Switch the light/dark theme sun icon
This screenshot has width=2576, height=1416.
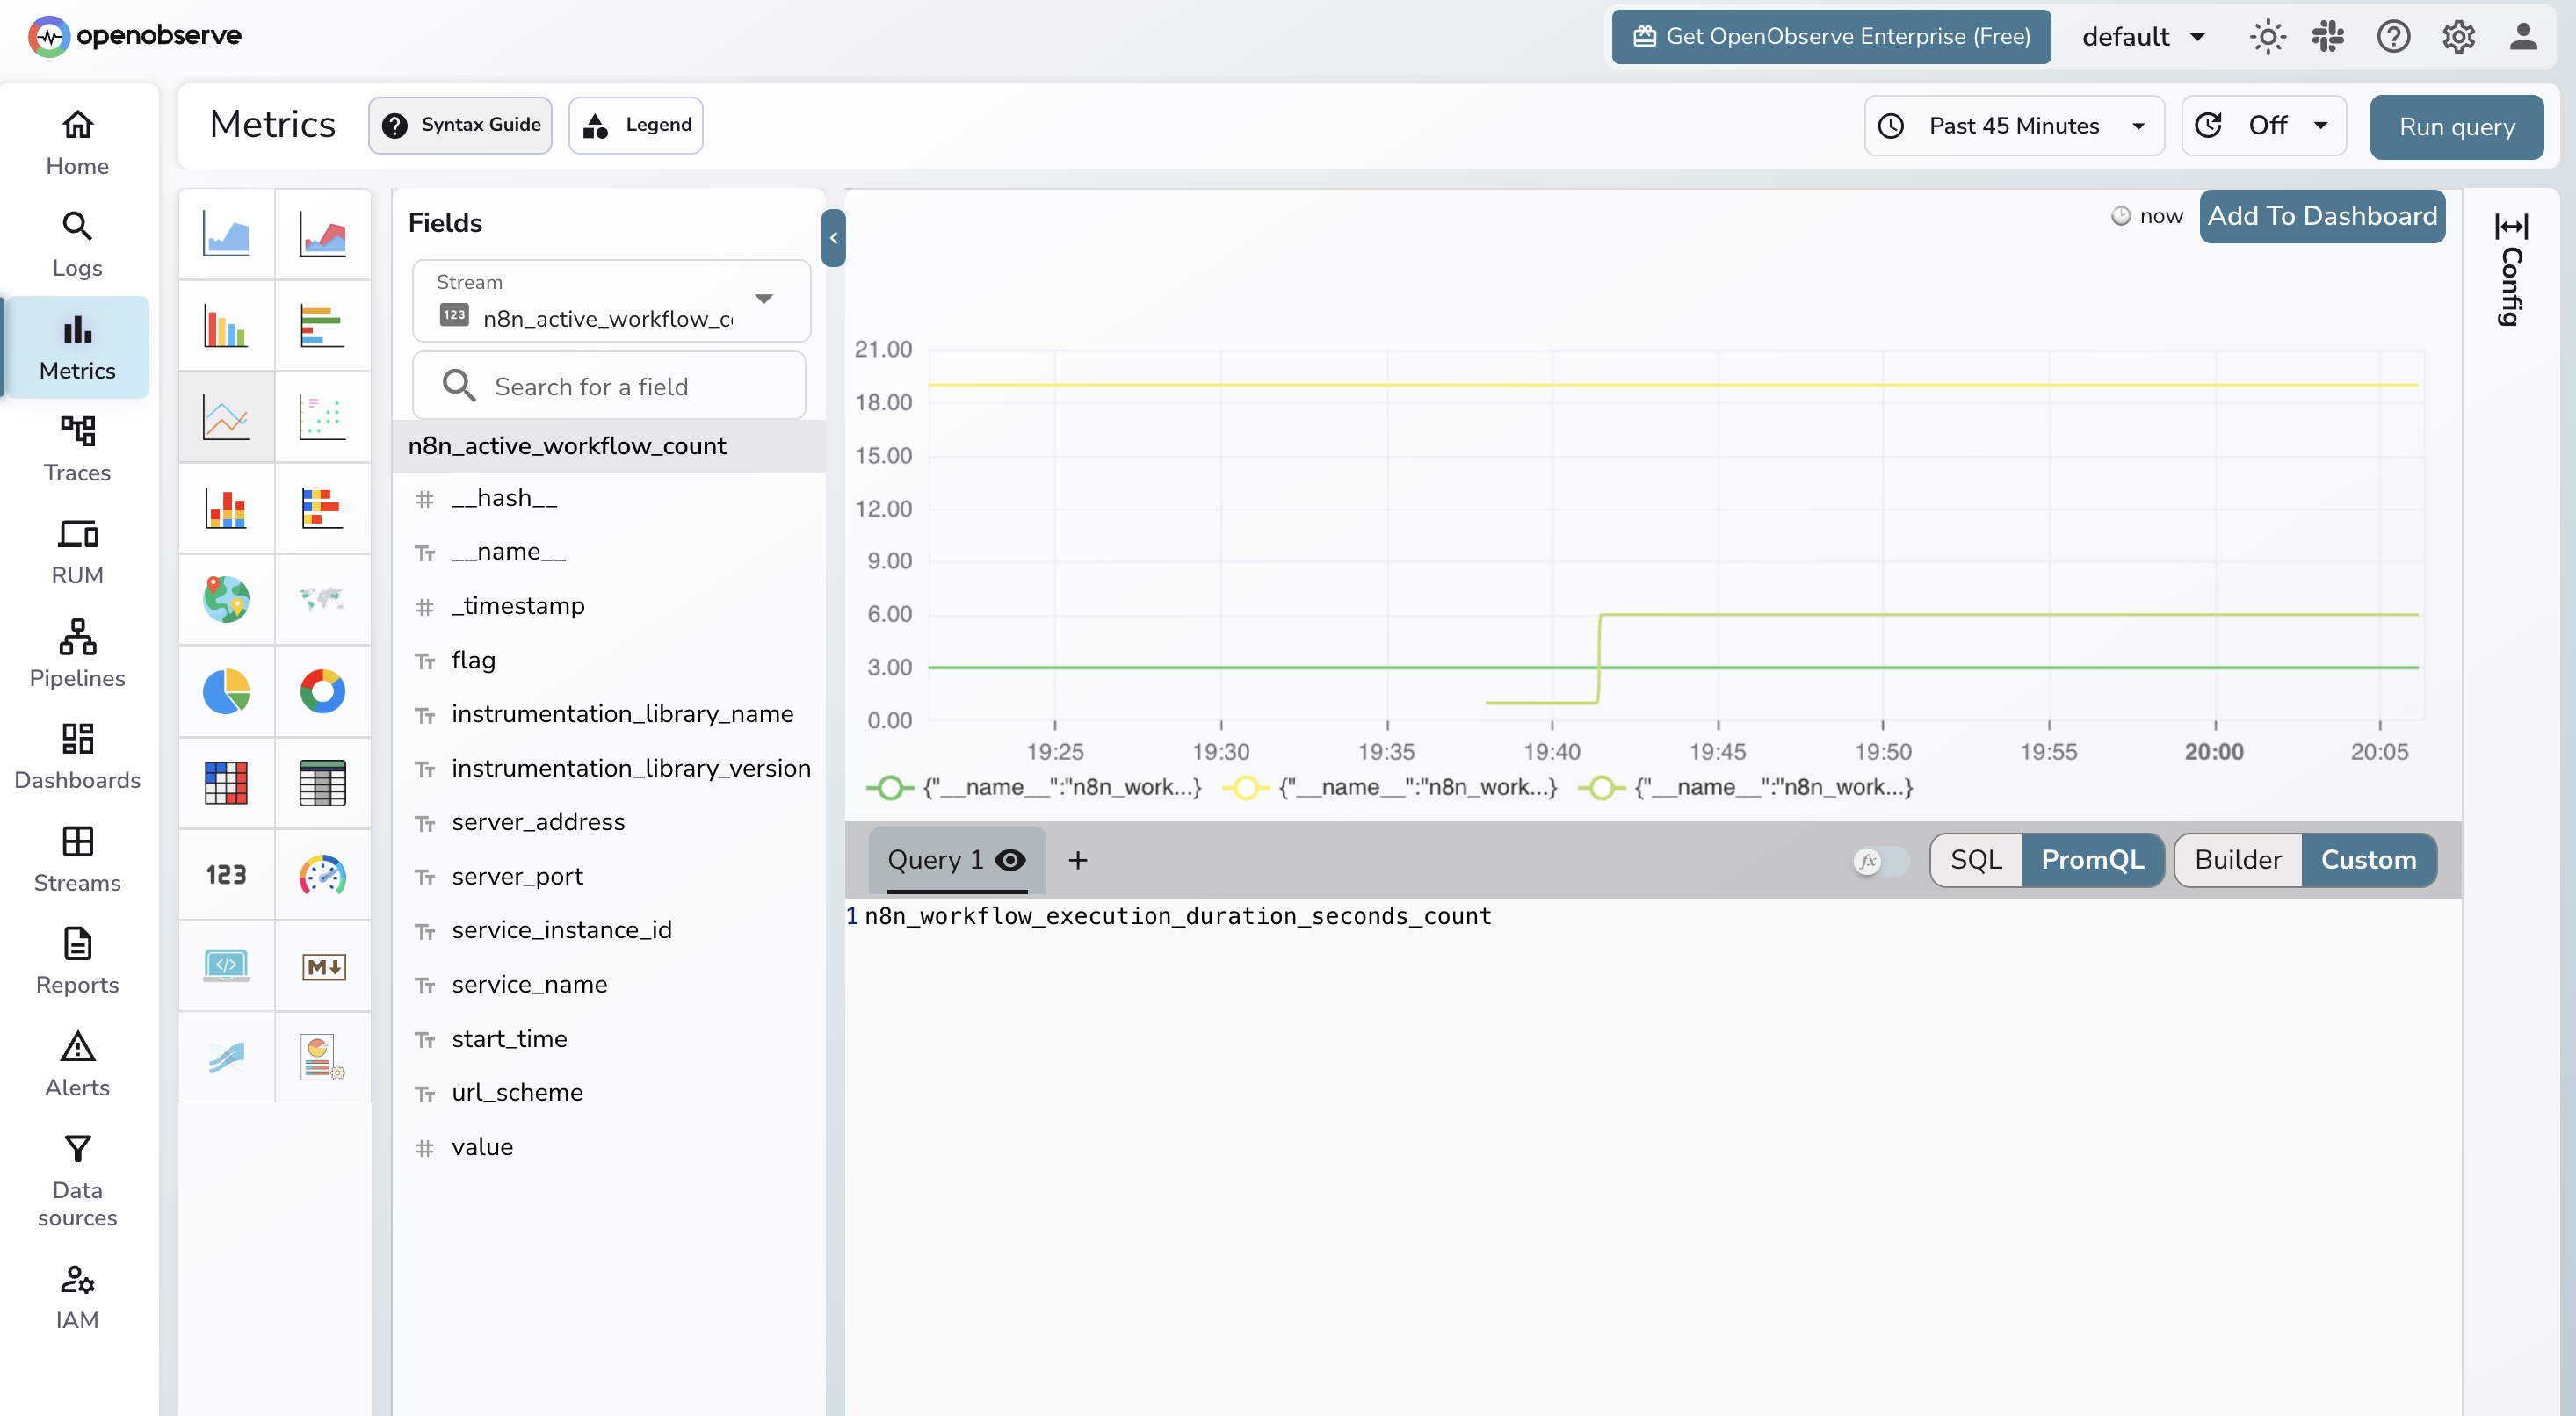pos(2267,36)
